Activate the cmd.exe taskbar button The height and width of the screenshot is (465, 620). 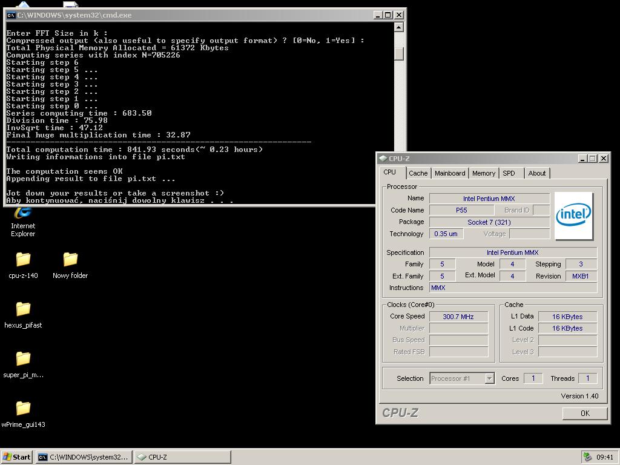(84, 457)
